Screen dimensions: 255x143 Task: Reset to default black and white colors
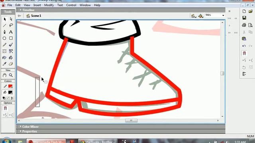tap(4, 98)
